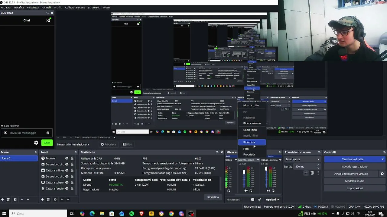The height and width of the screenshot is (217, 387).
Task: Toggle visibility of Cattura la finestra source
Action: [x=67, y=170]
